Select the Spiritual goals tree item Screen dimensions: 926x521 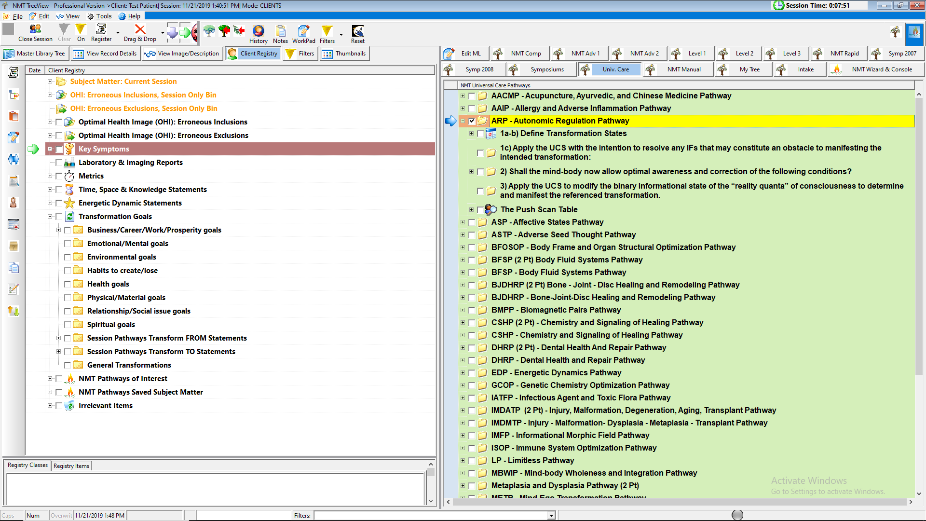click(111, 325)
